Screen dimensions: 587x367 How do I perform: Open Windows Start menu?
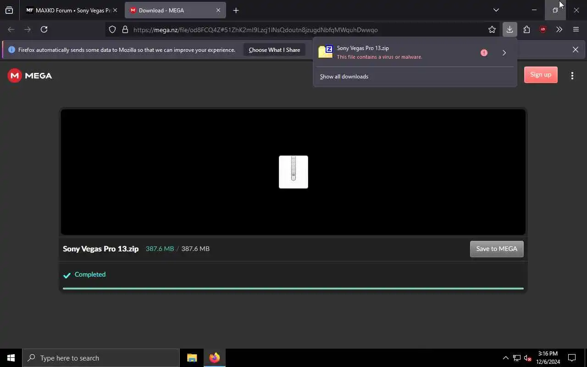coord(11,358)
